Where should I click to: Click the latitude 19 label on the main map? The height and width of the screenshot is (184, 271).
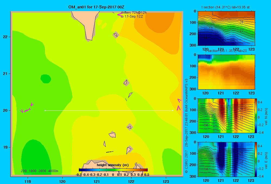(5, 147)
